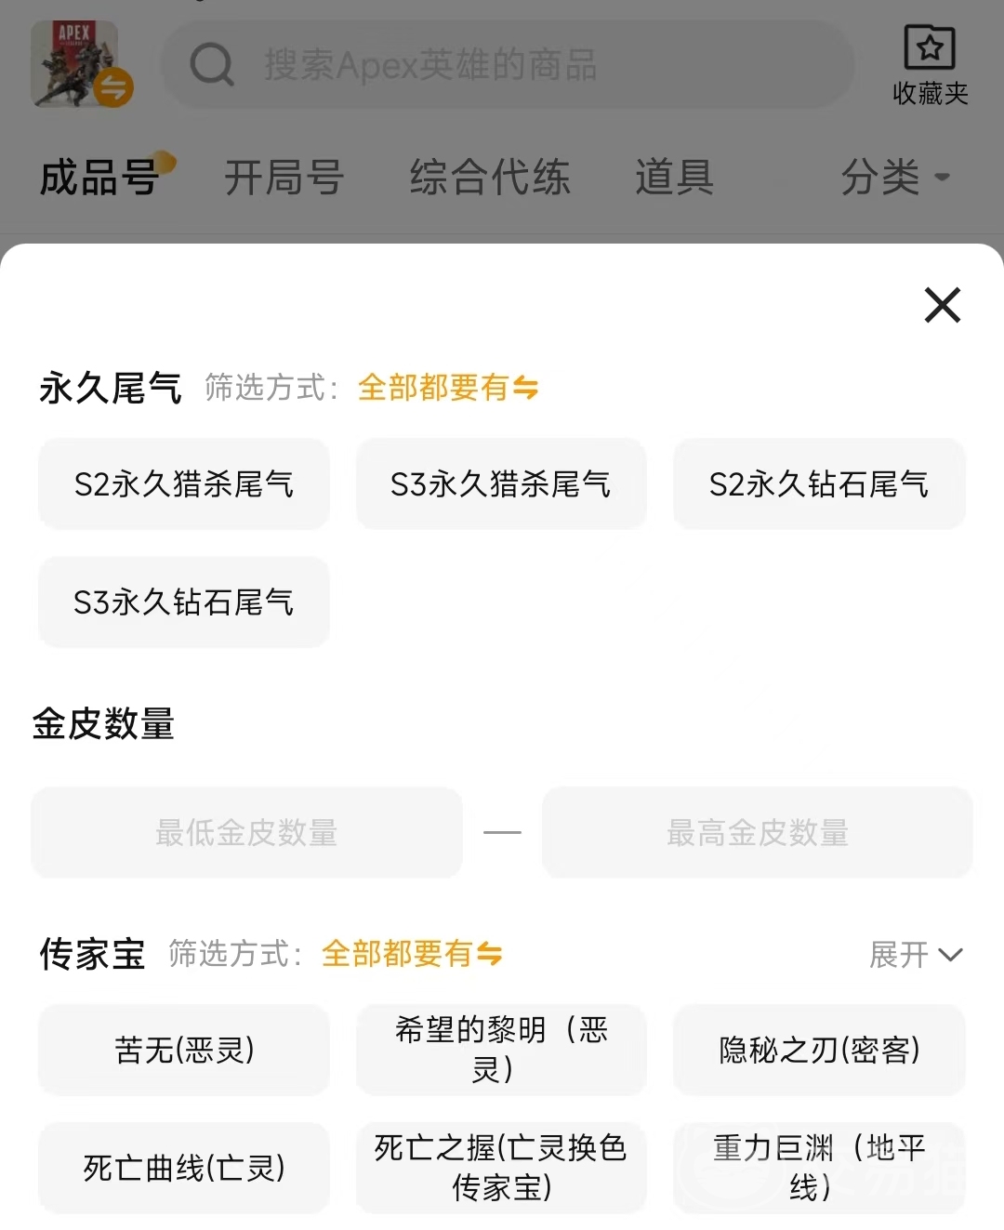Close the filter panel with X

(942, 305)
